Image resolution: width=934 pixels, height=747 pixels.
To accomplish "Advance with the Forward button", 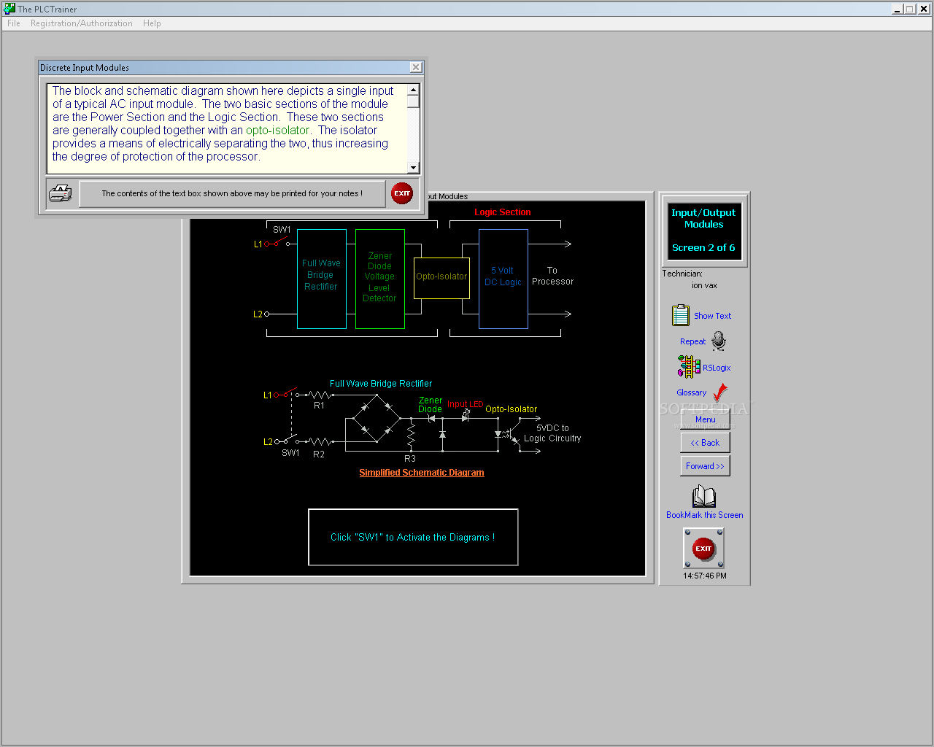I will click(705, 466).
